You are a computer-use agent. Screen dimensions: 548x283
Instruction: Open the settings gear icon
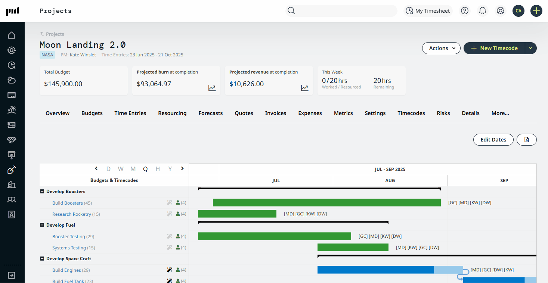click(x=501, y=11)
